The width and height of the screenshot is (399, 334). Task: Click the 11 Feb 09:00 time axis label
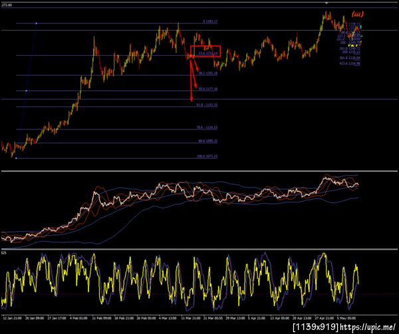tap(102, 318)
